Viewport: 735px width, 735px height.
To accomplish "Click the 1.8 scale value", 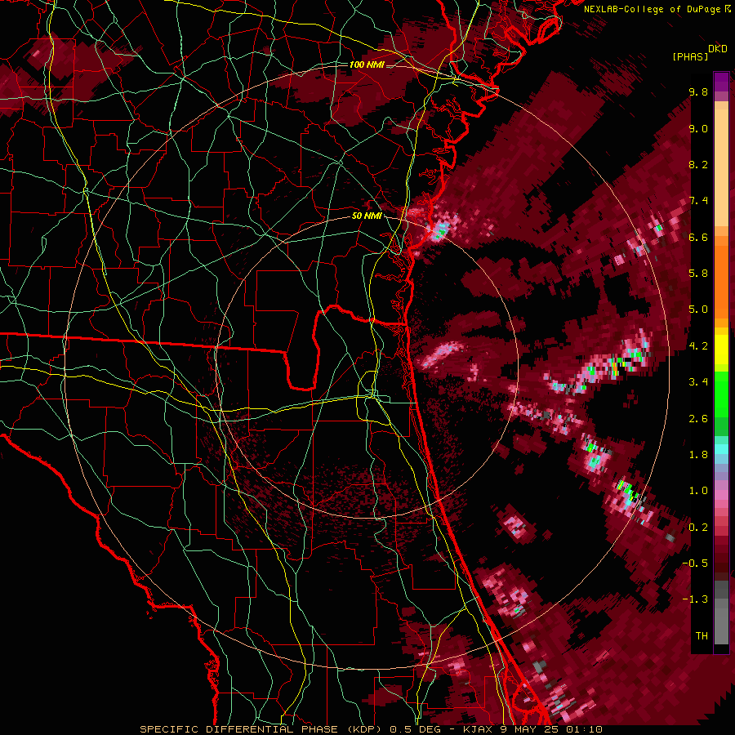I will coord(698,455).
